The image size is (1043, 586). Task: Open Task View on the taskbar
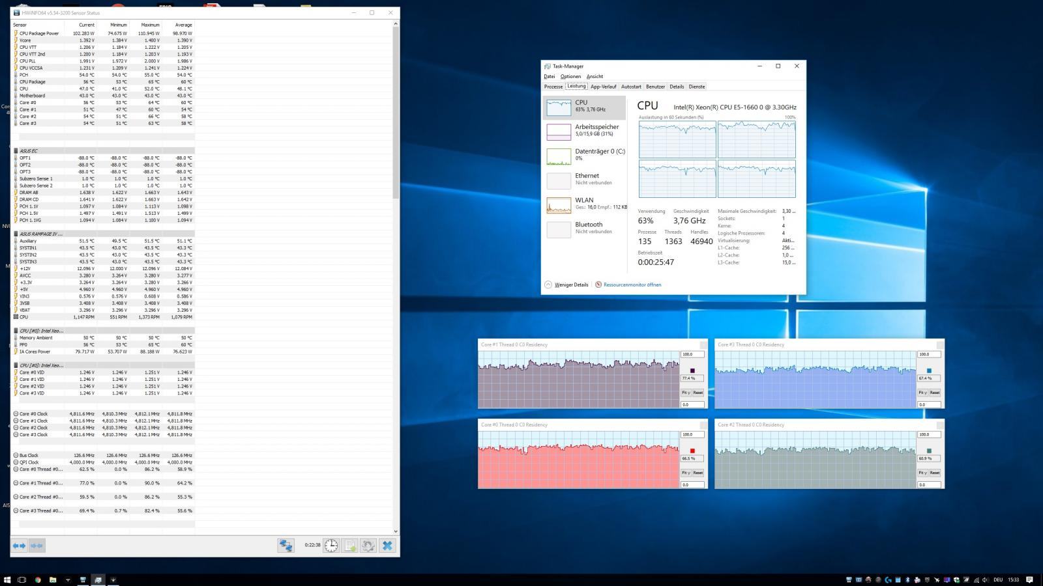(x=22, y=579)
